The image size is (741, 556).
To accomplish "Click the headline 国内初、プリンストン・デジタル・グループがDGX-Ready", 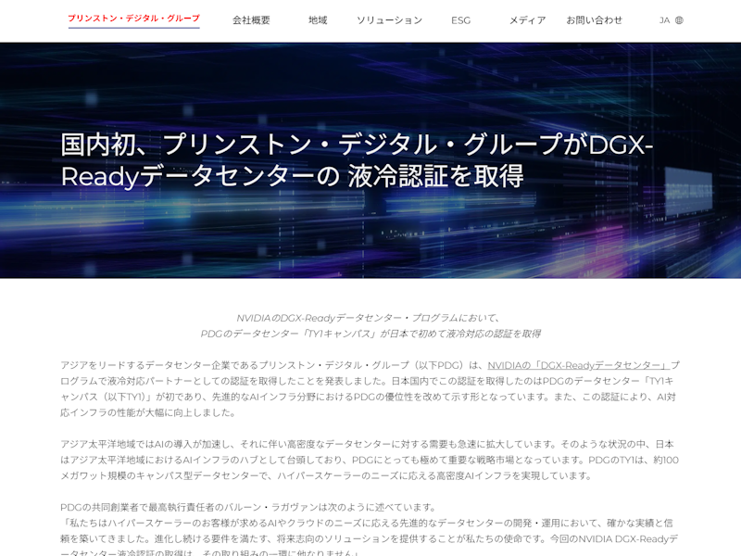I will 357,159.
